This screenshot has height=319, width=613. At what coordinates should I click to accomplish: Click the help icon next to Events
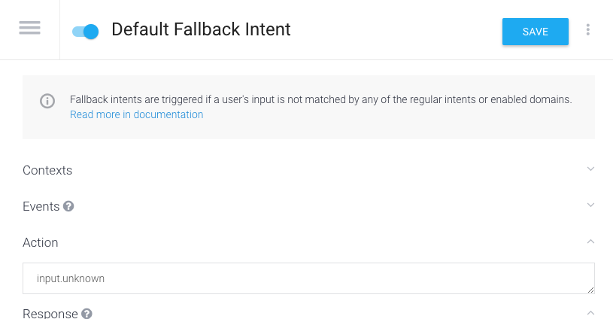click(68, 206)
